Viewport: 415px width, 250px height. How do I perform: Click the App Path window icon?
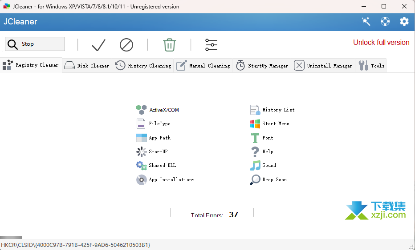click(141, 138)
